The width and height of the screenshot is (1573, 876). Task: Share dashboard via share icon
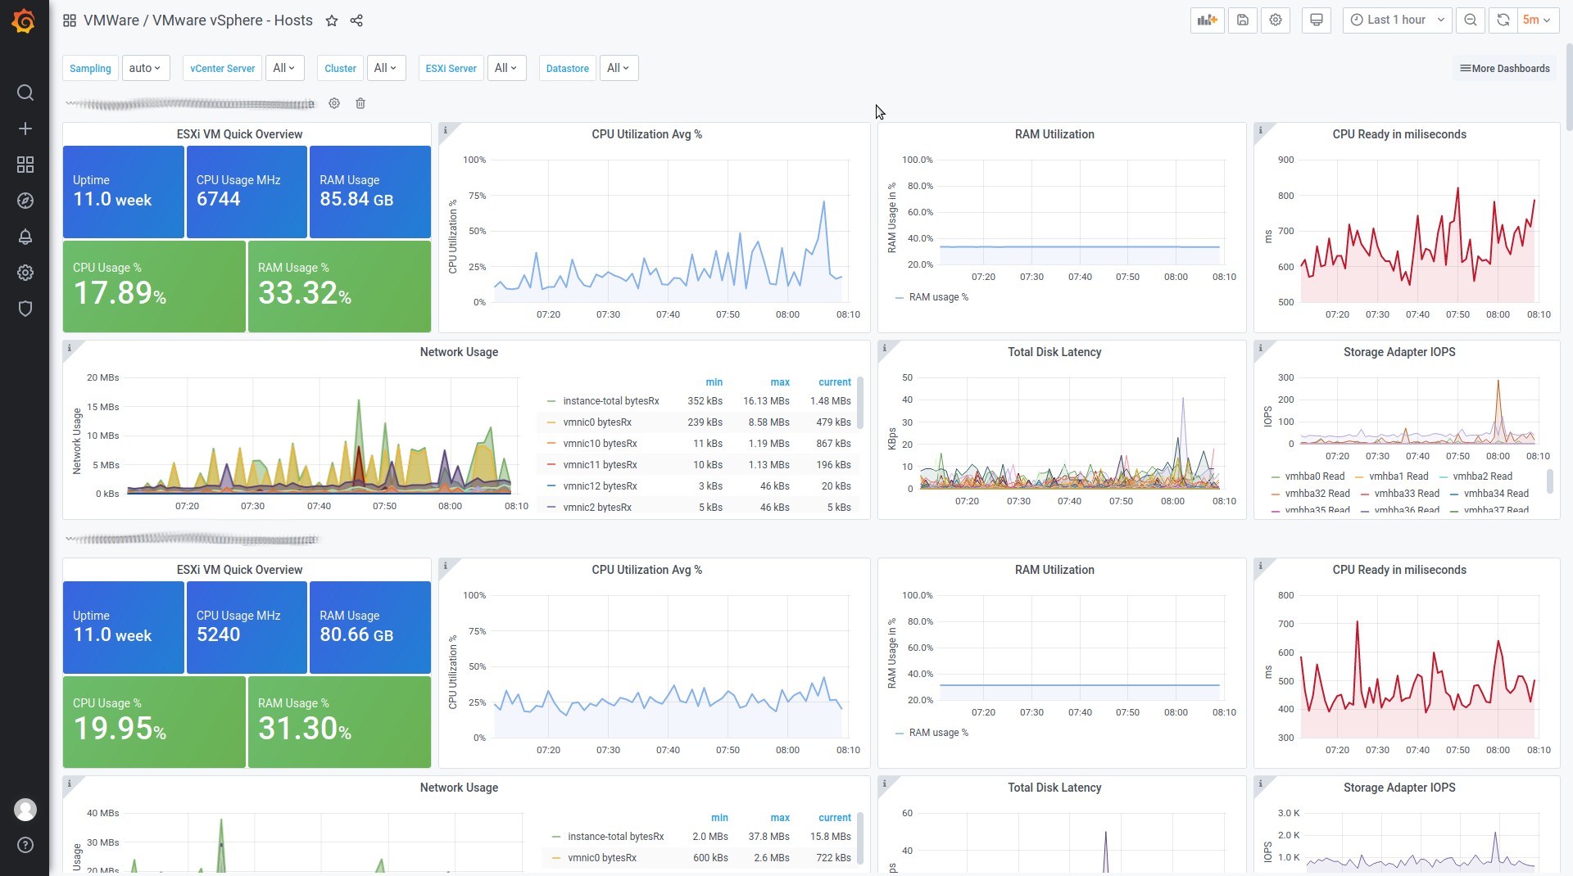point(356,20)
